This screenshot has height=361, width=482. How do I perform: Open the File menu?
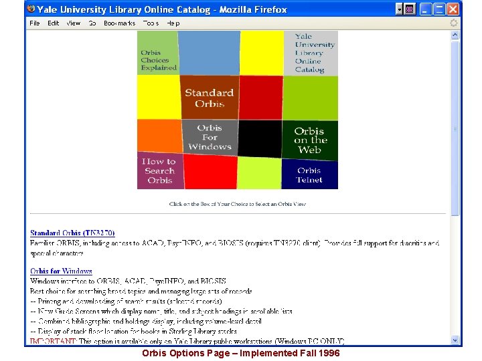[x=34, y=23]
